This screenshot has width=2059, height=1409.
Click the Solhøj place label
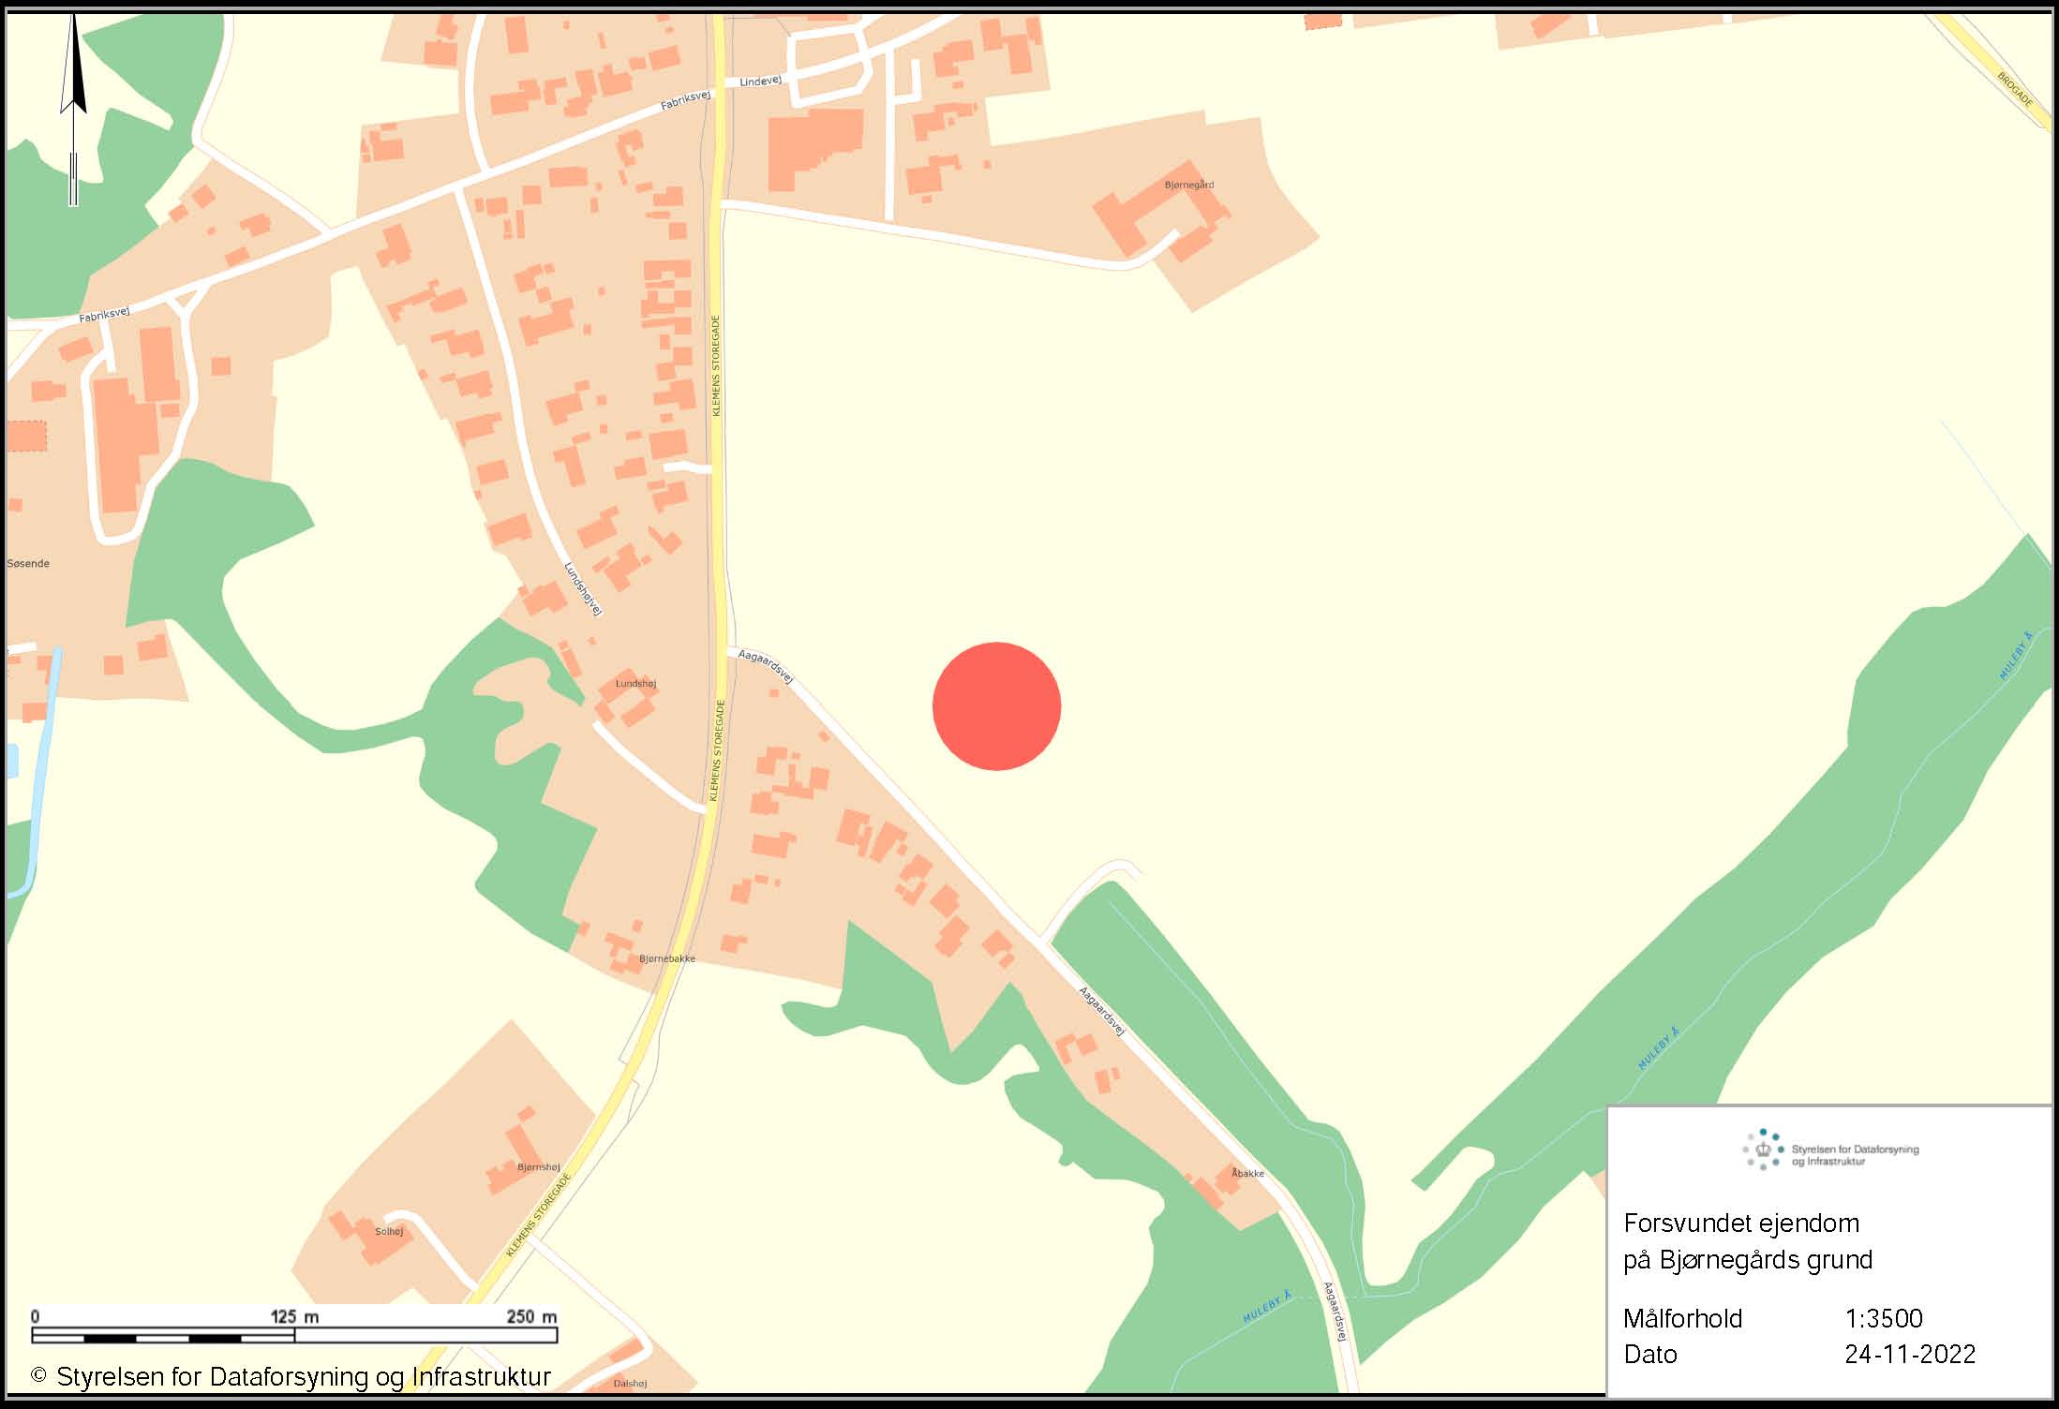point(389,1231)
